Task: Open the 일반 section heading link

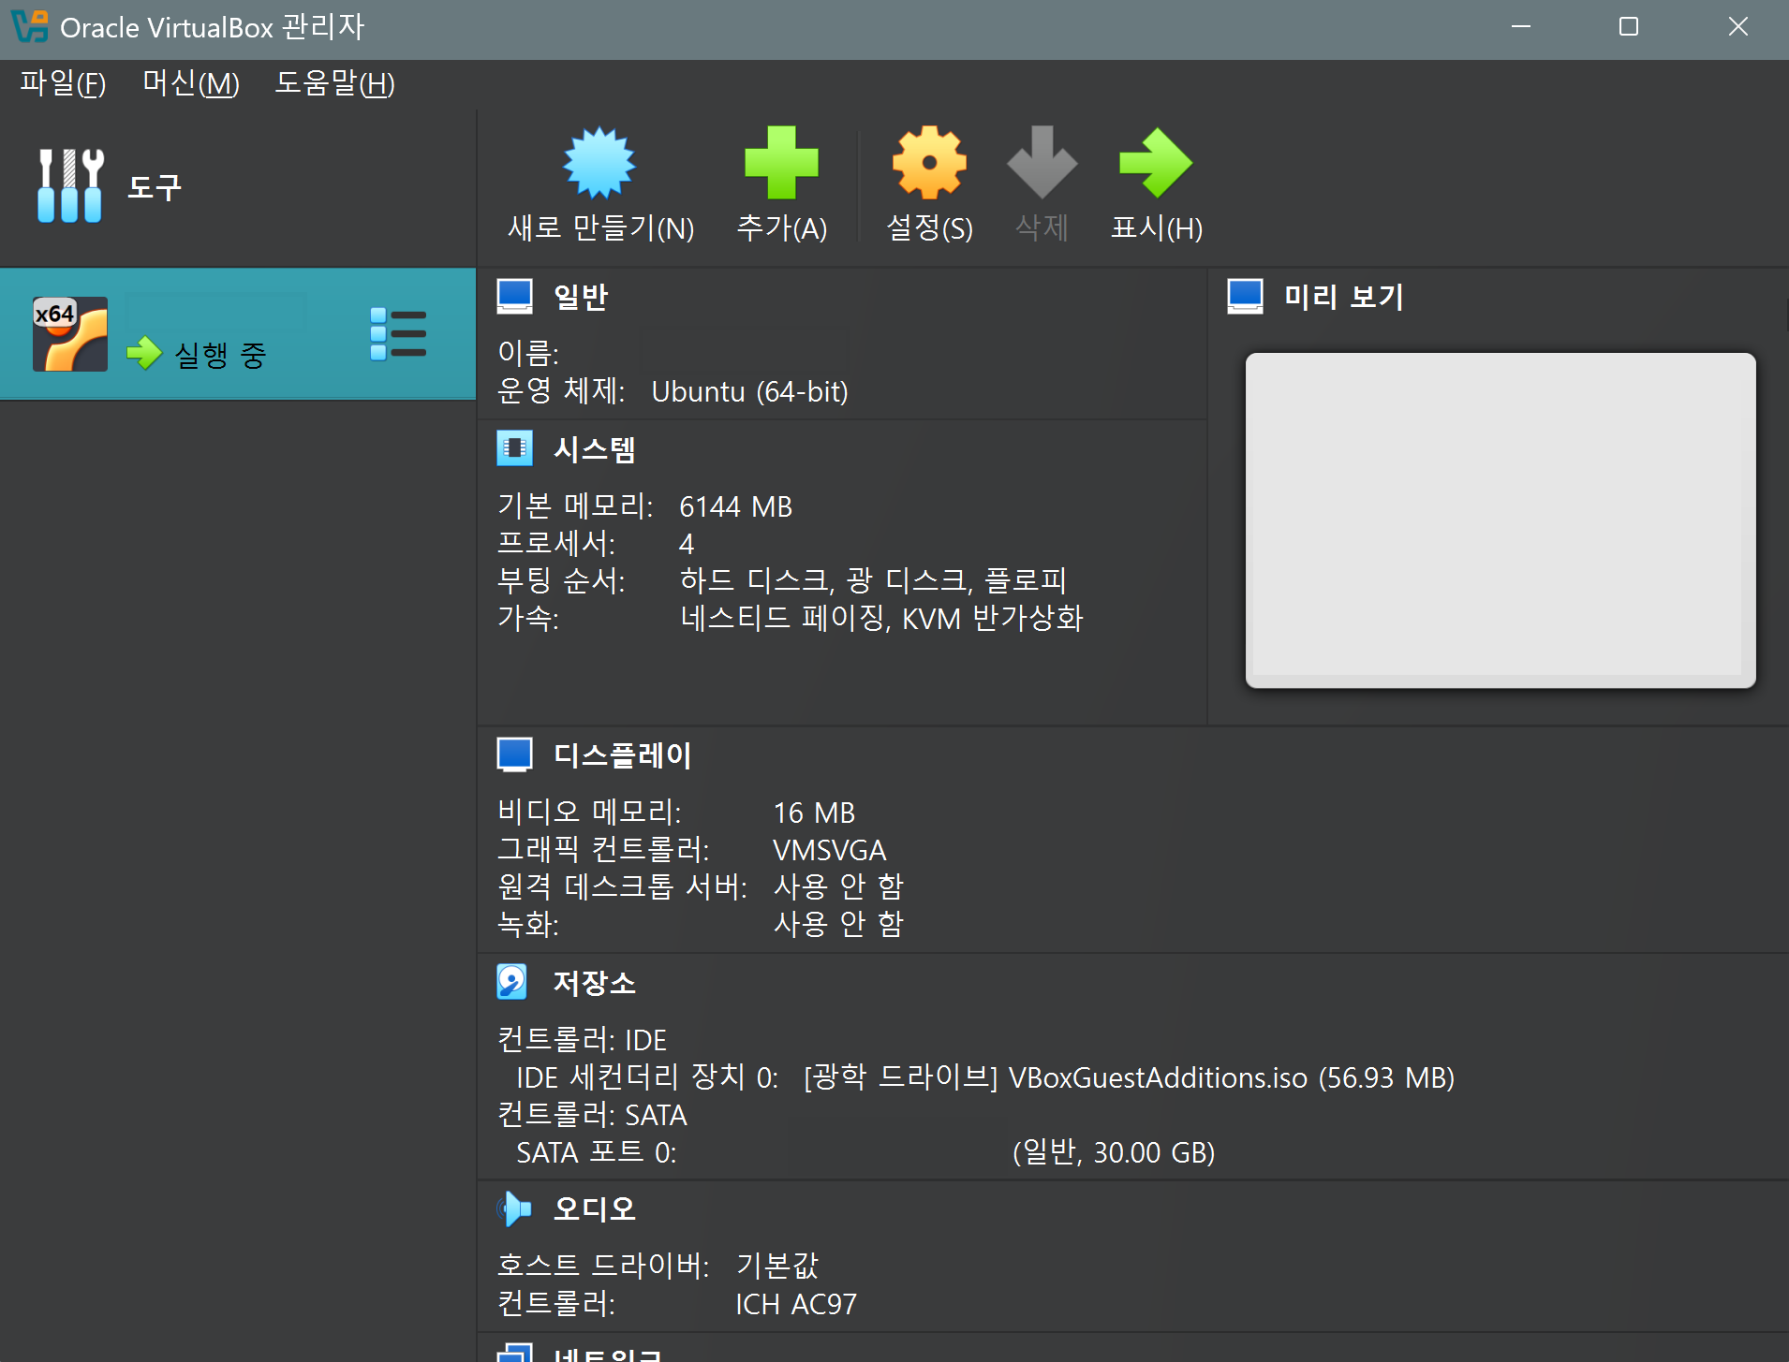Action: 581,297
